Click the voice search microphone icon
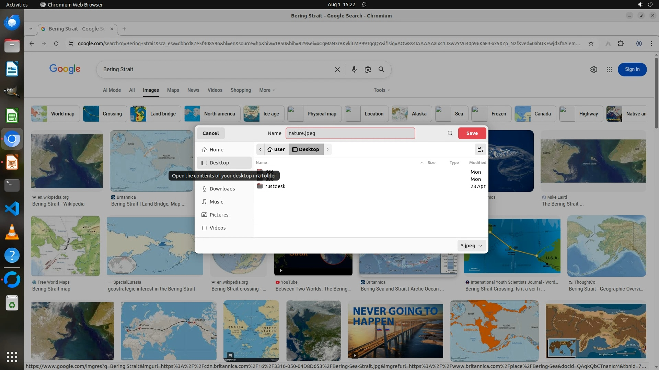This screenshot has width=659, height=370. (x=354, y=70)
